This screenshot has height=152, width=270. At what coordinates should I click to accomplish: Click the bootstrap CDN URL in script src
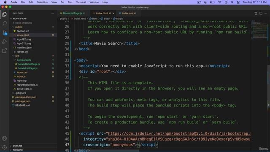180,133
